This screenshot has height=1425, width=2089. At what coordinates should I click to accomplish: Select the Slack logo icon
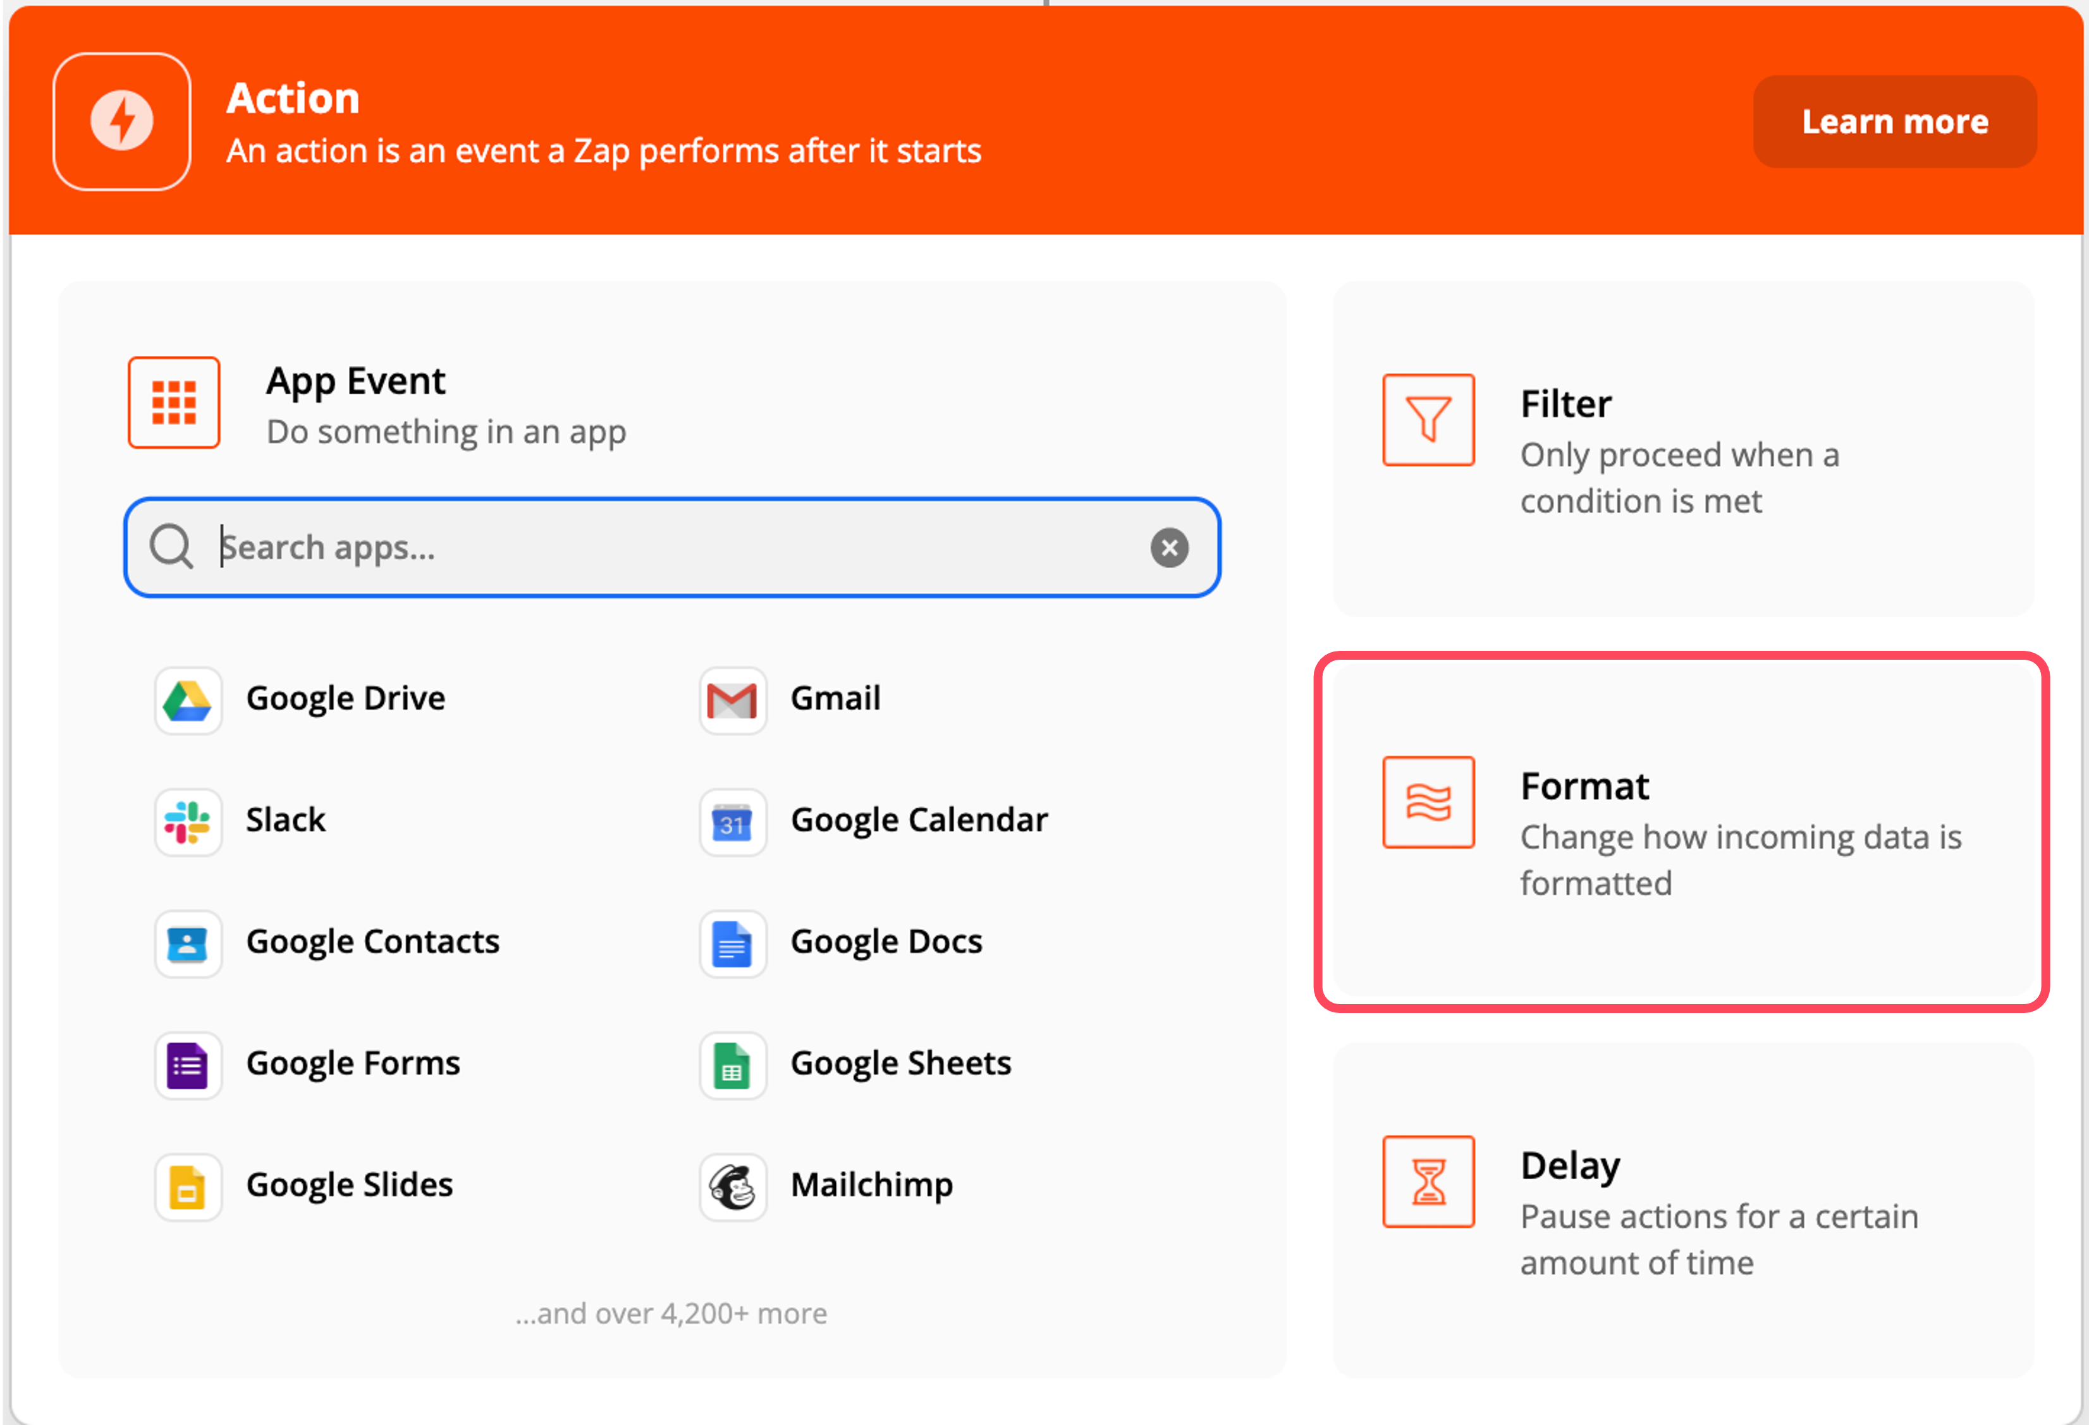188,822
